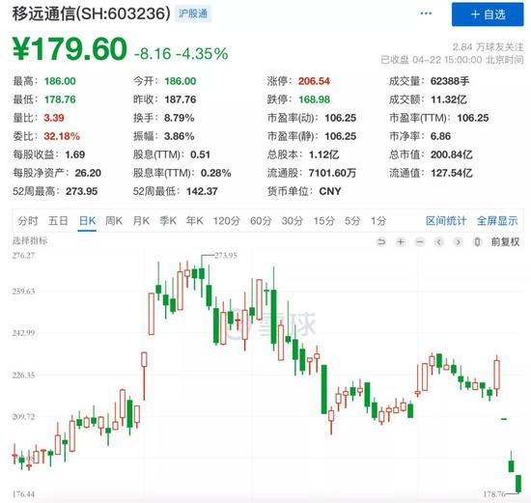
Task: Switch to the 60分 chart tab
Action: [261, 221]
